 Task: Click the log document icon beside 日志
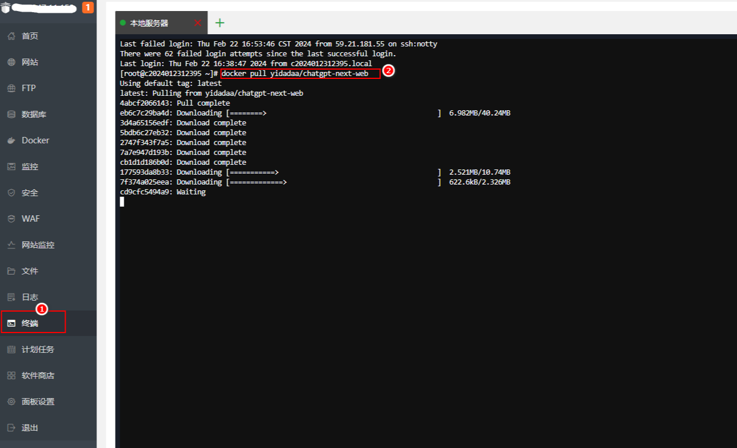point(11,297)
